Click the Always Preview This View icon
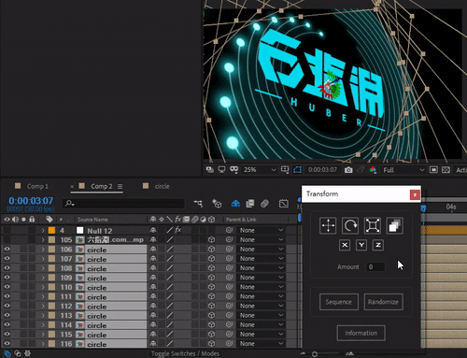This screenshot has width=467, height=358. click(x=210, y=170)
